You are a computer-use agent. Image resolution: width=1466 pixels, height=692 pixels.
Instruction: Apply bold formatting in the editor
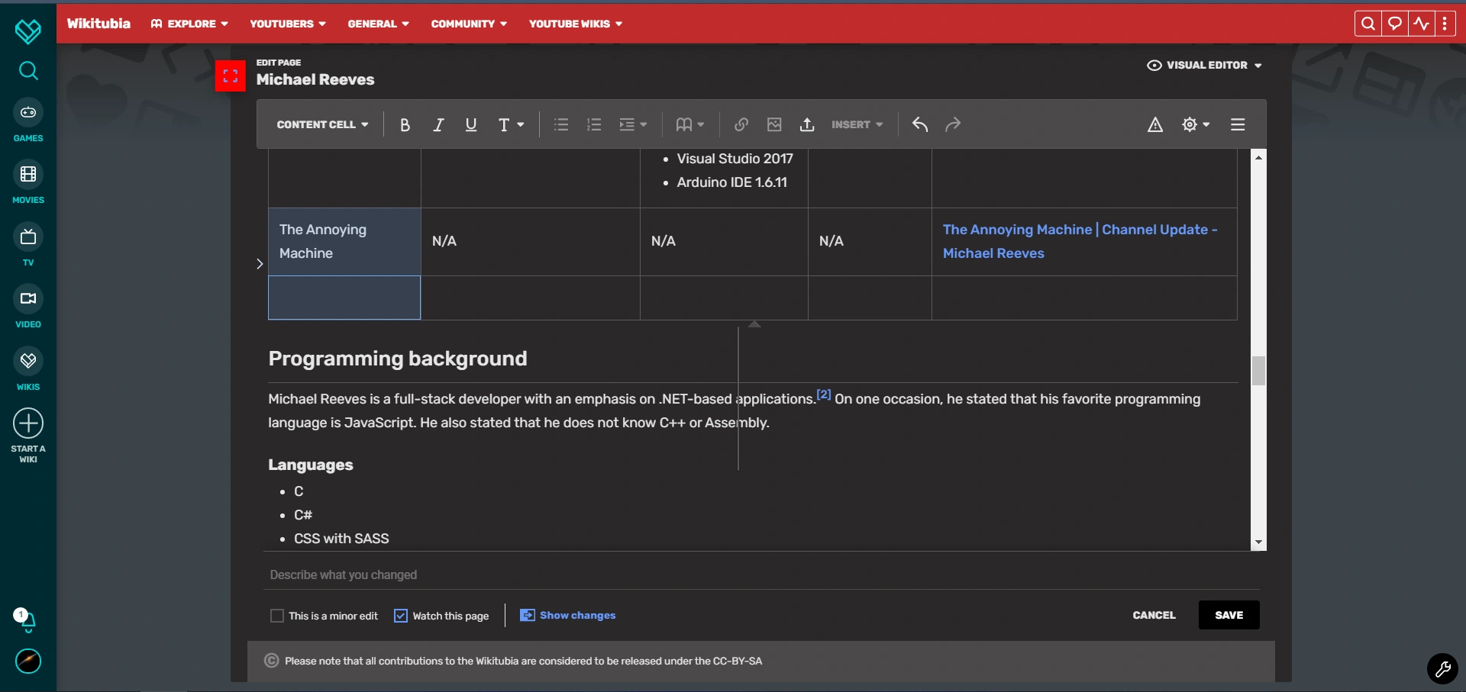pos(405,124)
